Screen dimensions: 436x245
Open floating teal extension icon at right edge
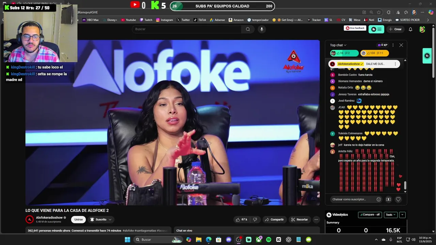click(427, 56)
